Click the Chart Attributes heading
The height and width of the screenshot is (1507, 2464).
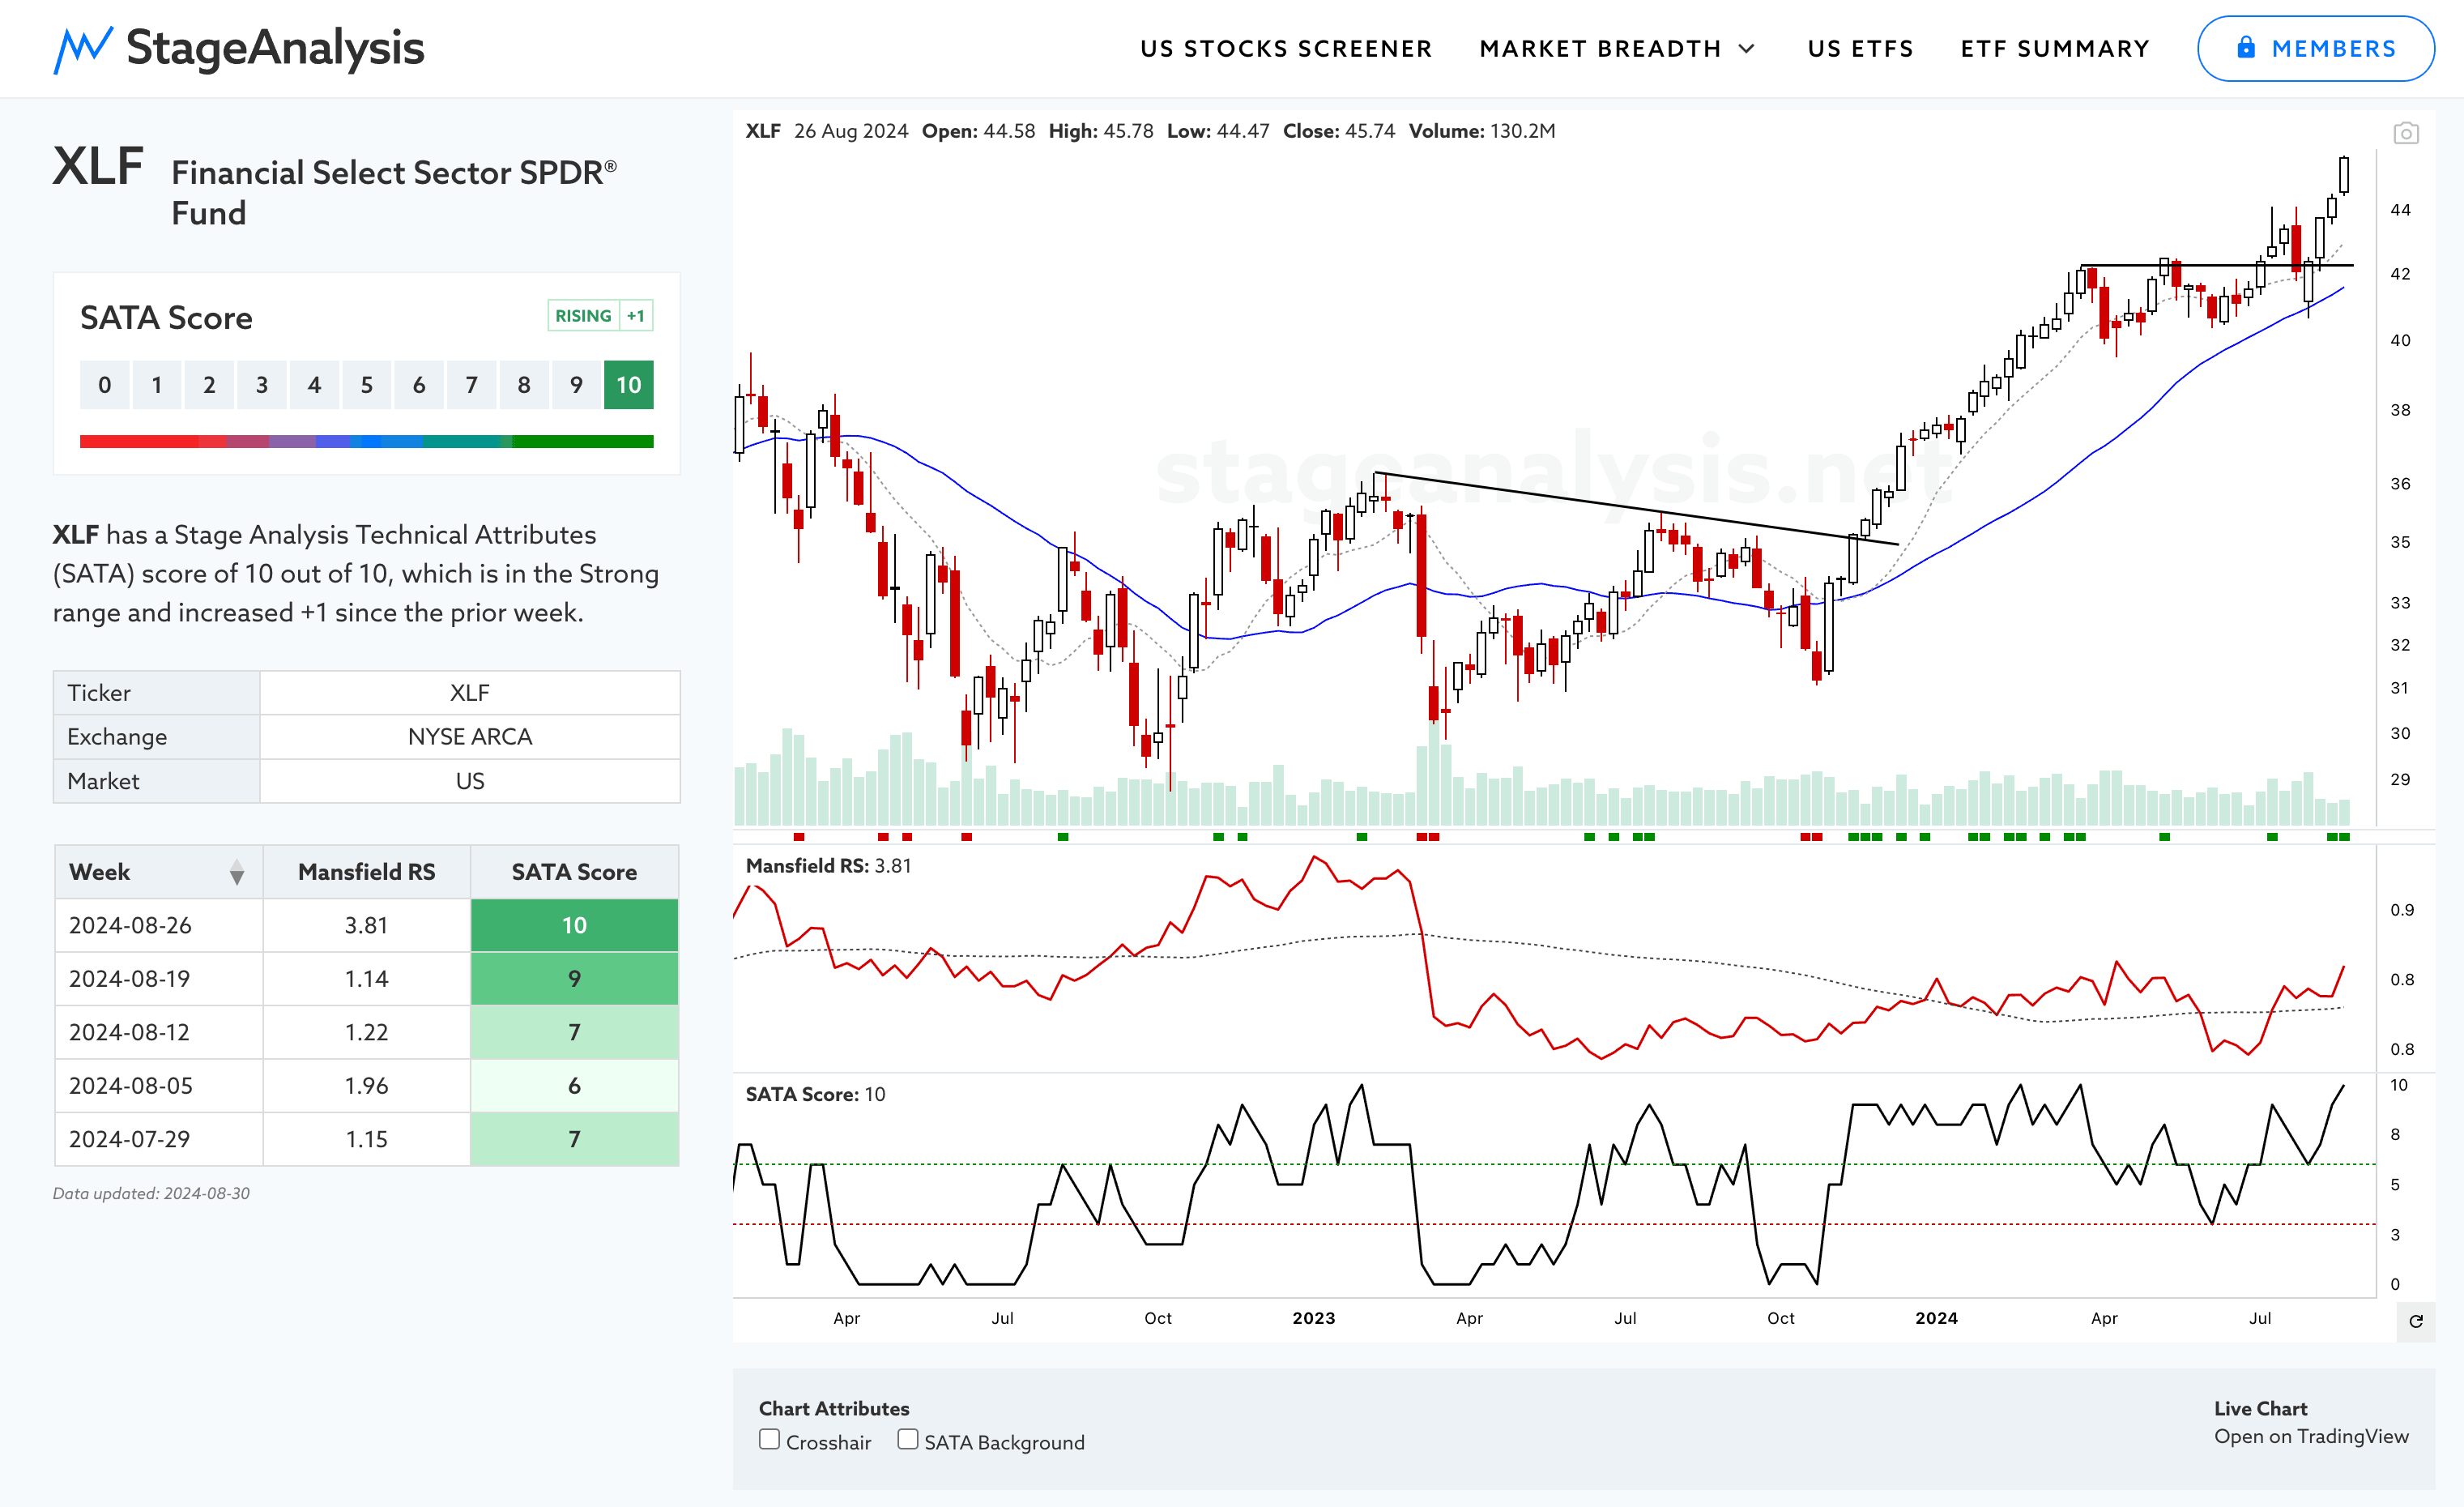point(834,1408)
